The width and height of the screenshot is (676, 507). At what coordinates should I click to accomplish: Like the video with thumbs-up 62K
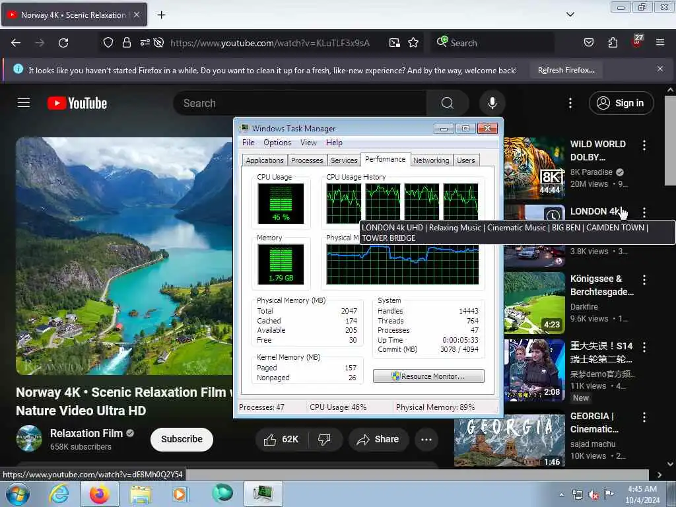click(281, 439)
